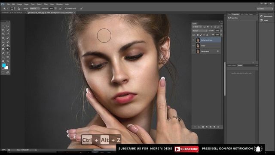
Task: Select the Brush tool
Action: pos(8,38)
